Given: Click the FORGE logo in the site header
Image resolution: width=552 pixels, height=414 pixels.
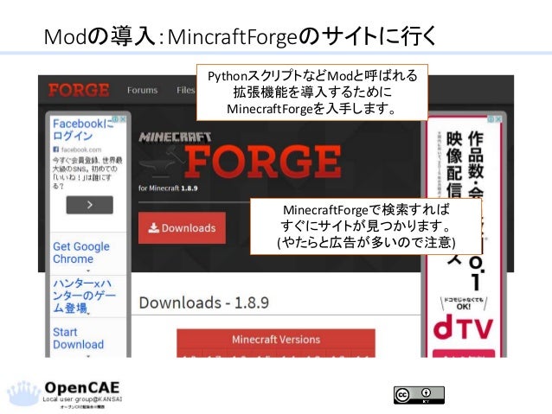Looking at the screenshot, I should [79, 90].
